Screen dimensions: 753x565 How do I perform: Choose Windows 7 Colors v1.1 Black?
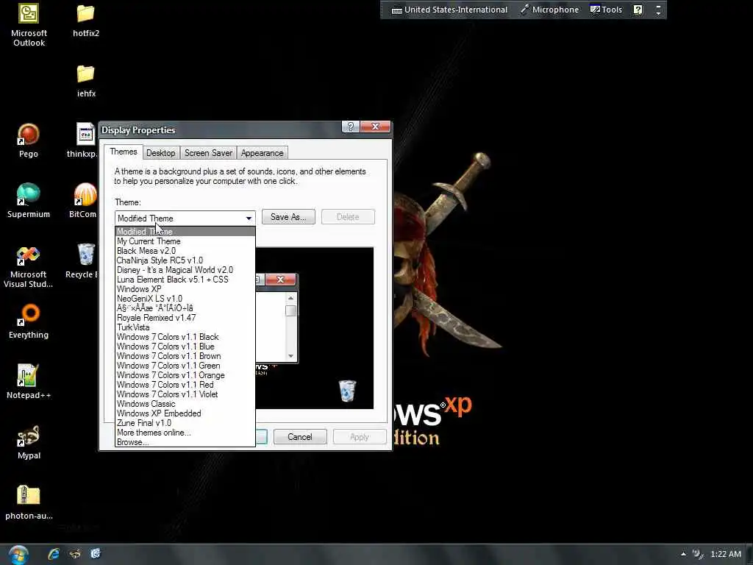[185, 337]
